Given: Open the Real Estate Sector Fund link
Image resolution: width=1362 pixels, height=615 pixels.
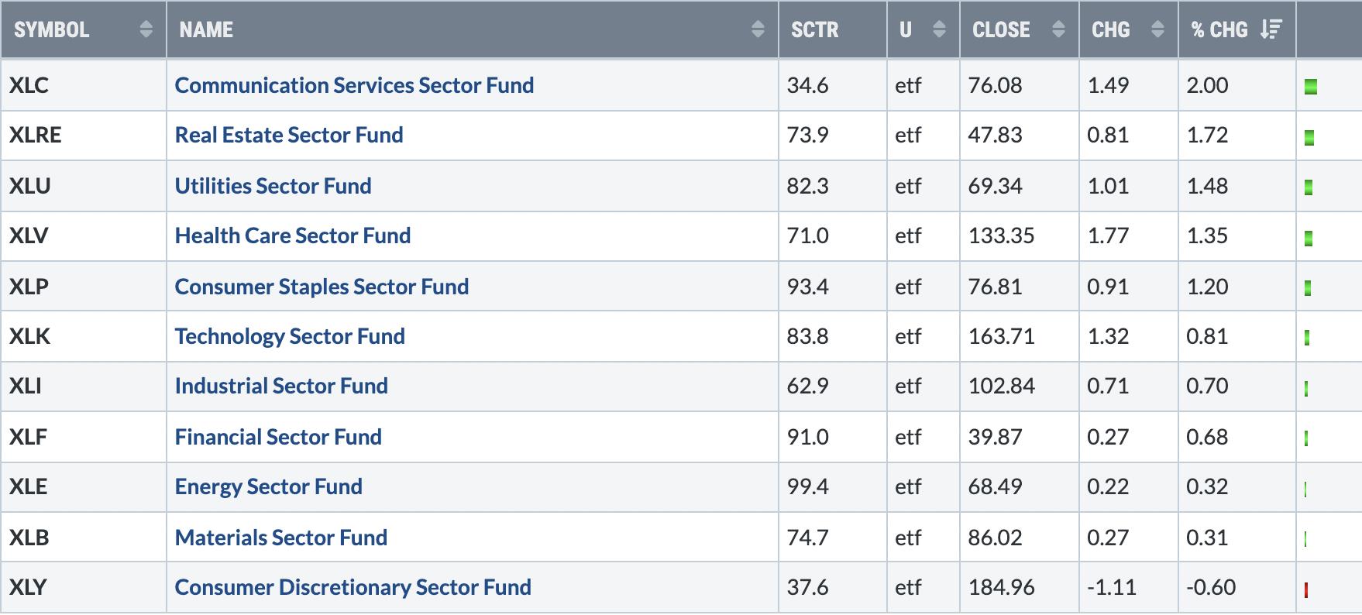Looking at the screenshot, I should 289,135.
